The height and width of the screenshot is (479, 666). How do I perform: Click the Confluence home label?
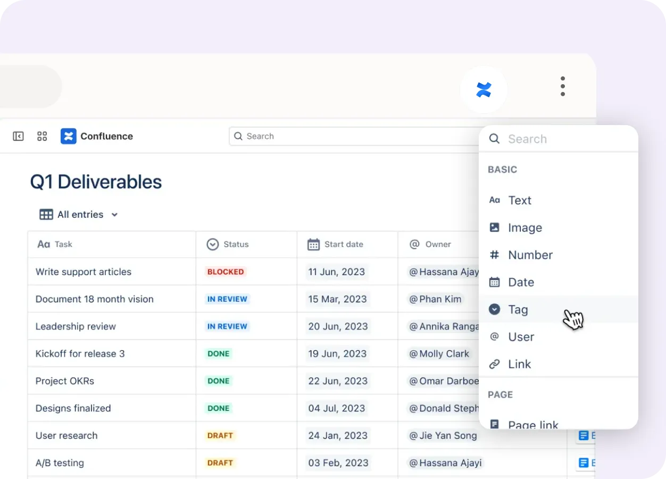tap(106, 136)
